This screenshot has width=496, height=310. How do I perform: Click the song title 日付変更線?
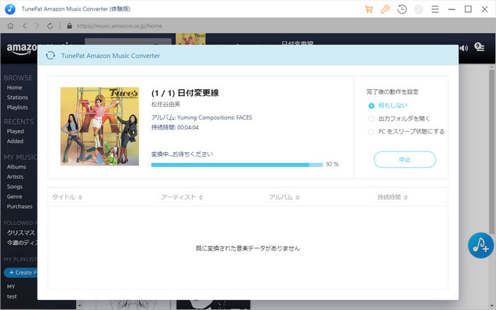coord(198,93)
